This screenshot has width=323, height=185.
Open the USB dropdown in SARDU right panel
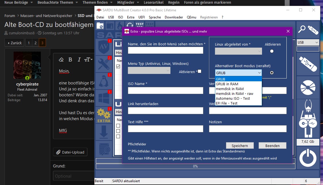pos(308,42)
